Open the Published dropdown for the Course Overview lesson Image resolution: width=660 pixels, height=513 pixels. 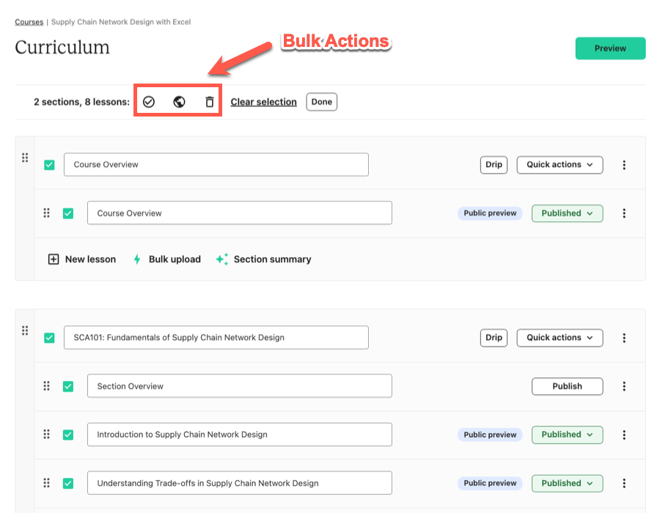tap(567, 213)
